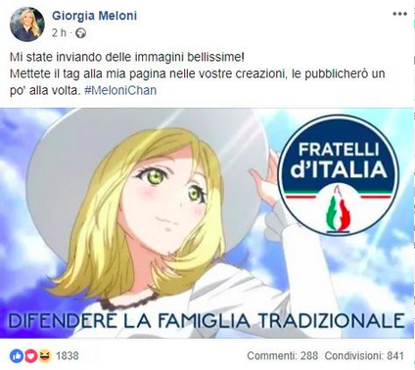This screenshot has height=370, width=415.
Task: Open Commenti: 288 comments list
Action: 282,356
